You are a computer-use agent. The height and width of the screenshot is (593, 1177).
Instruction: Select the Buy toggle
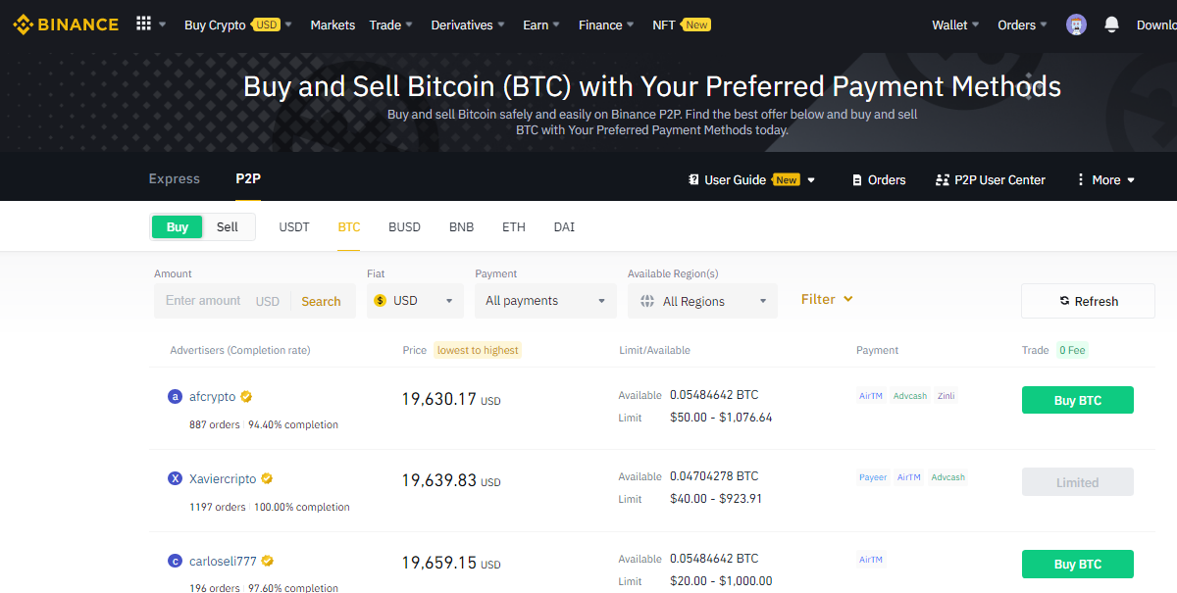tap(178, 227)
